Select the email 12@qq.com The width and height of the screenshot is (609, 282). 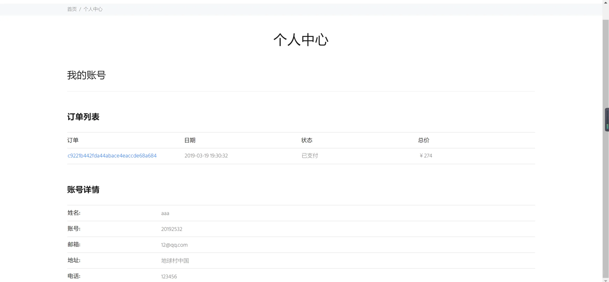coord(174,245)
